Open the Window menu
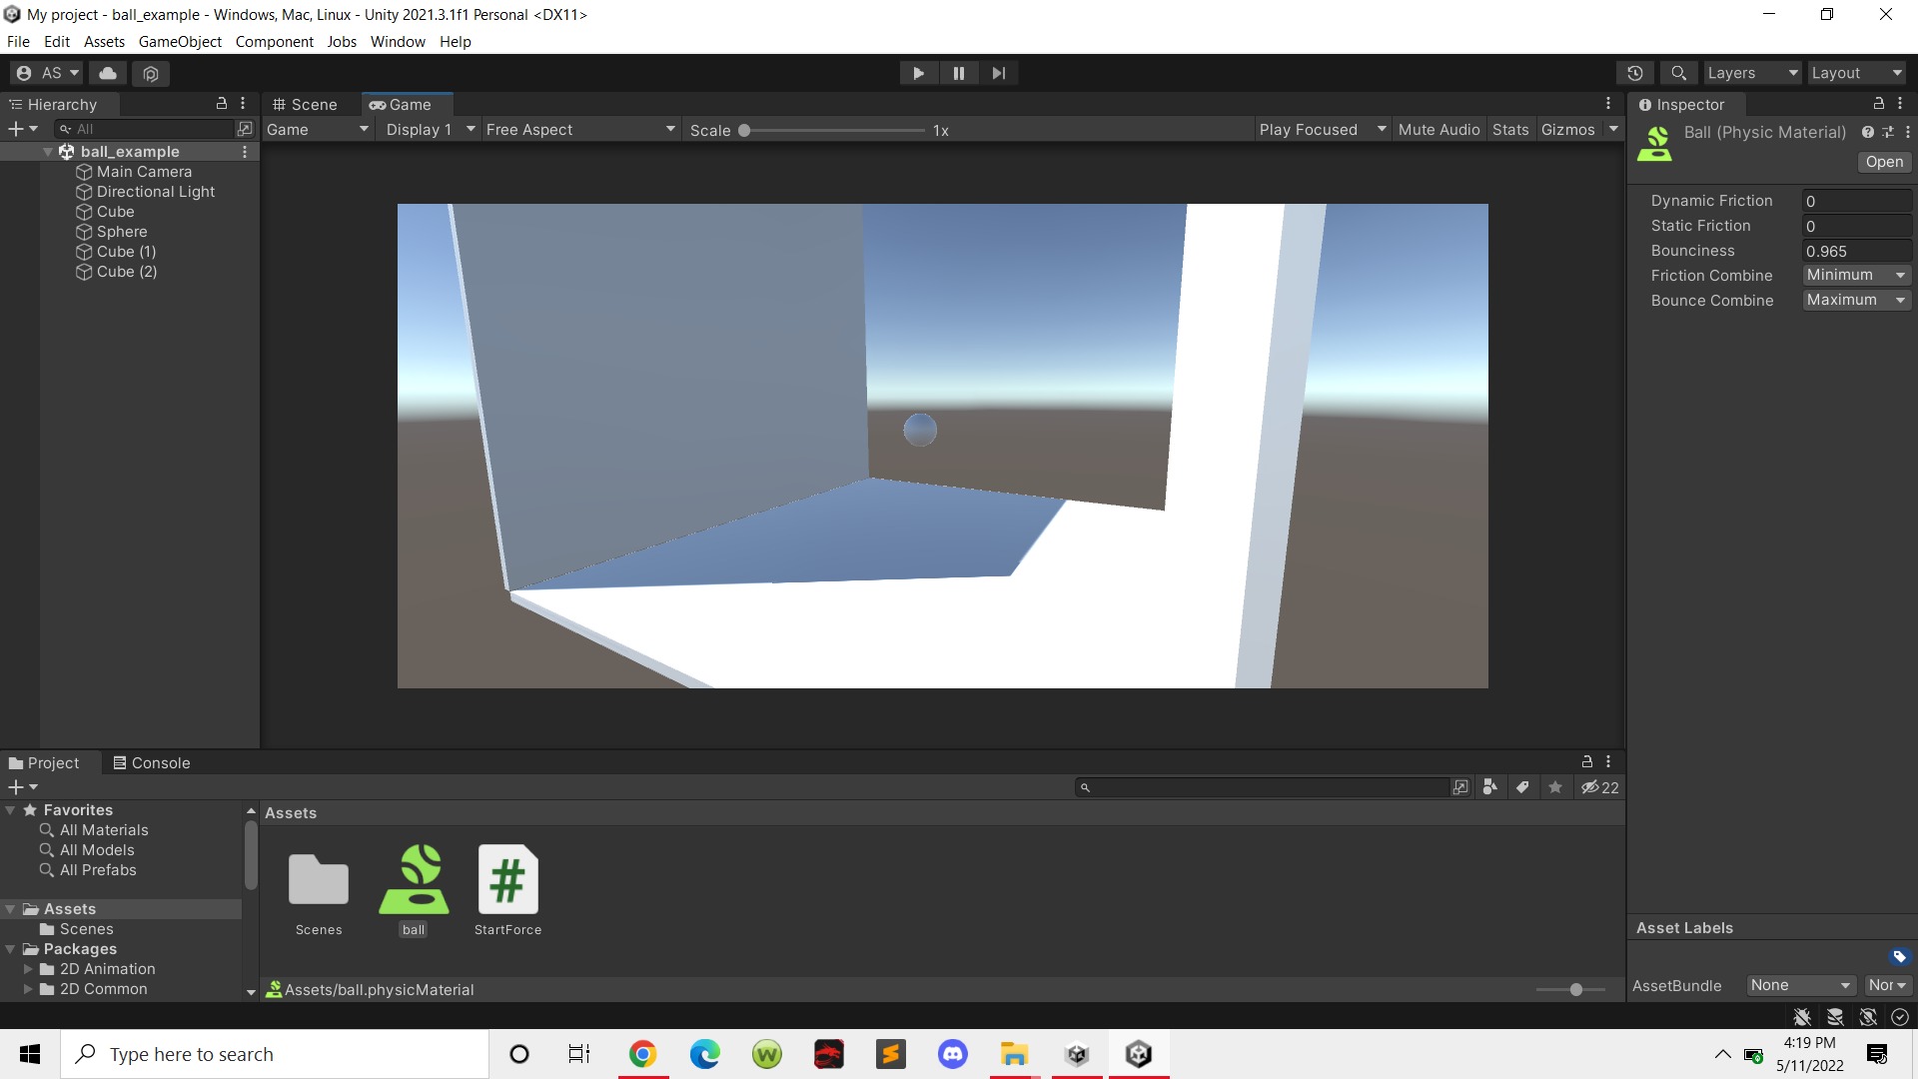The height and width of the screenshot is (1079, 1918). (x=398, y=42)
